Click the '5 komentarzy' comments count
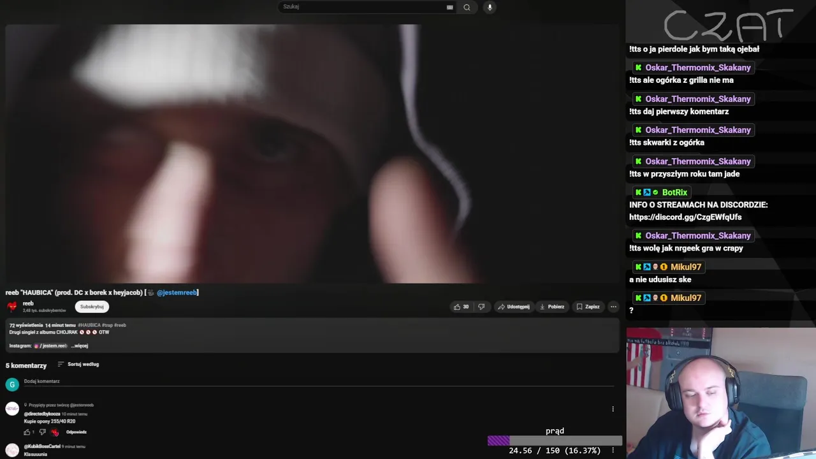 click(x=26, y=366)
